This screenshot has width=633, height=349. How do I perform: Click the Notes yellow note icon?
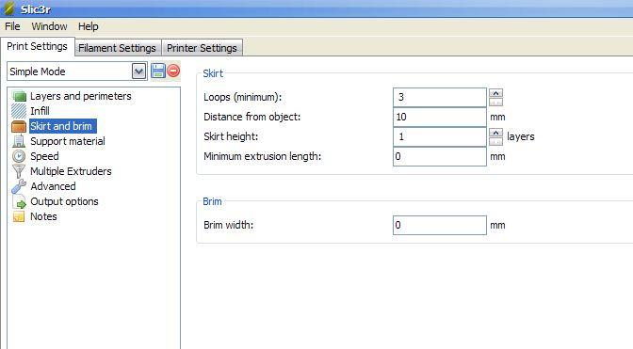tap(19, 216)
